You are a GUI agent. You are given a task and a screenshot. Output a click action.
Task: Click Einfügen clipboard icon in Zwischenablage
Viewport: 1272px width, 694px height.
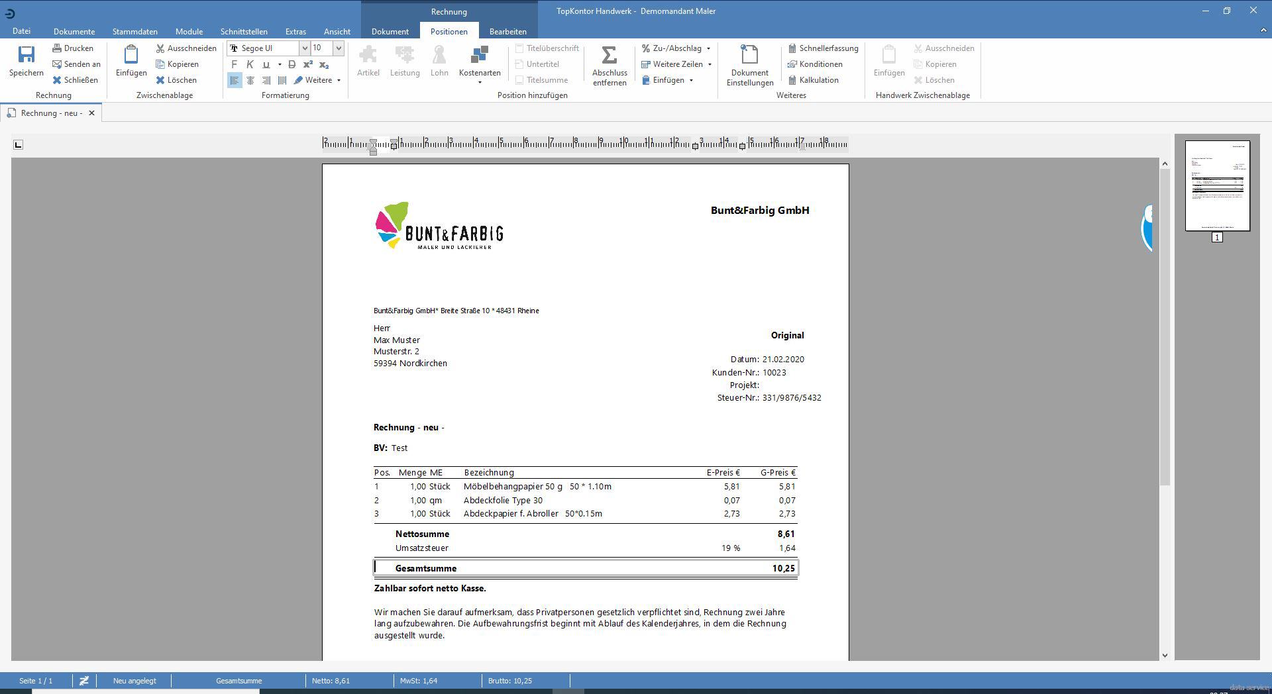[x=131, y=55]
